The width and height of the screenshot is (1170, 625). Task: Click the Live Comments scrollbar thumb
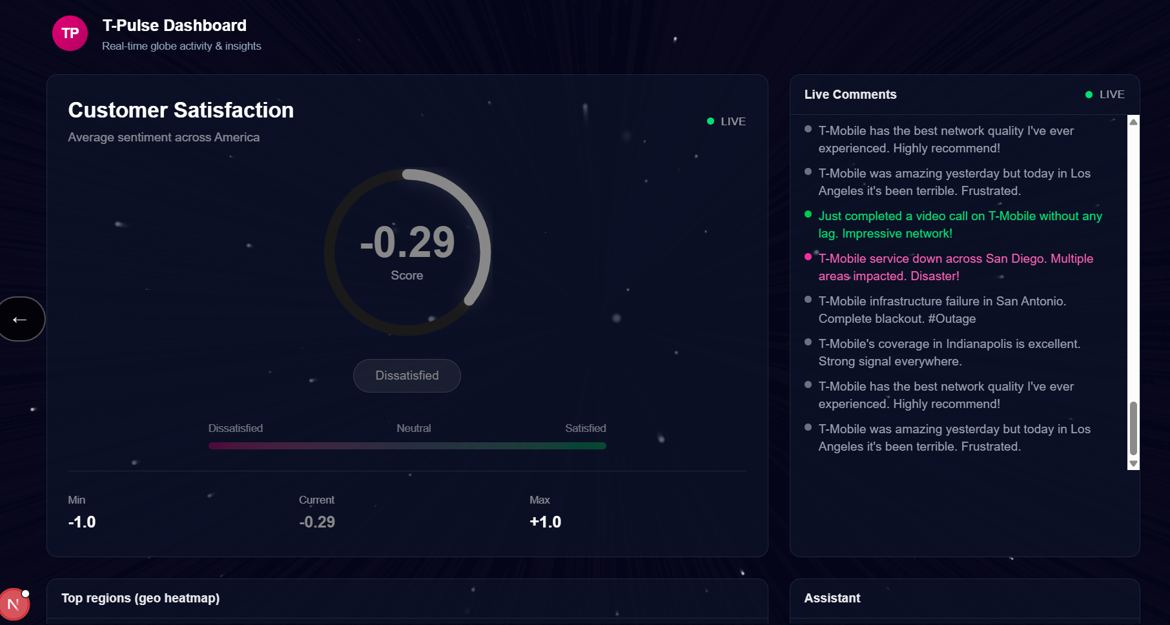1133,428
